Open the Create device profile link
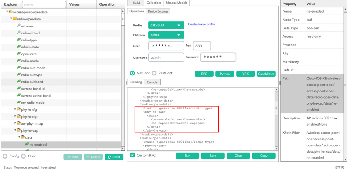Viewport: 347px width, 170px height. (201, 24)
